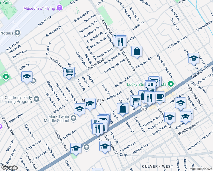Screen dimensions: 213x171
Task: Click the Mark Twain Middle School label
Action: [56, 119]
